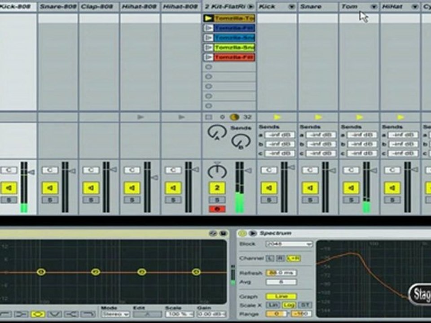Image resolution: width=431 pixels, height=323 pixels.
Task: Select the high shelf filter in EQ Eight
Action: 71,314
